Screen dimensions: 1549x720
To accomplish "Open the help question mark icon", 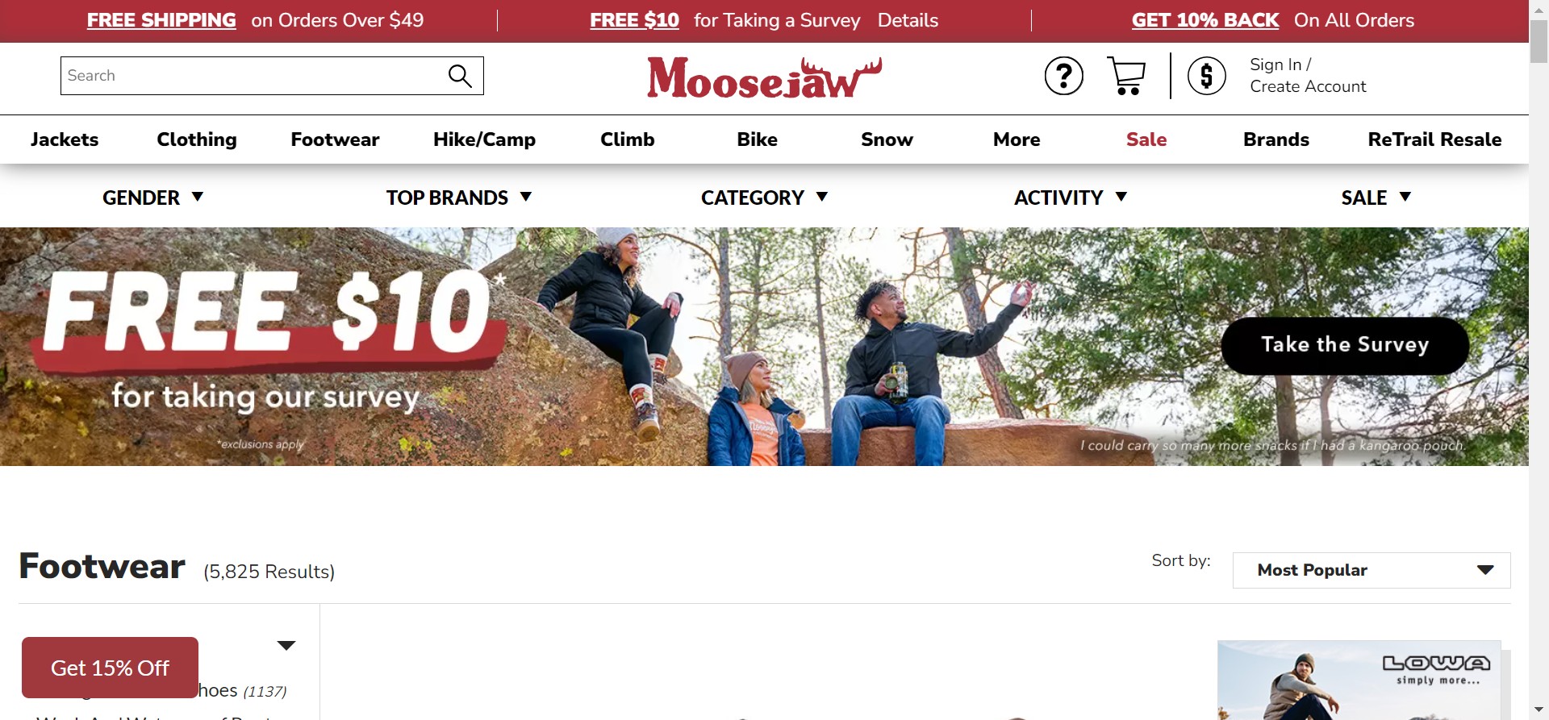I will 1064,77.
